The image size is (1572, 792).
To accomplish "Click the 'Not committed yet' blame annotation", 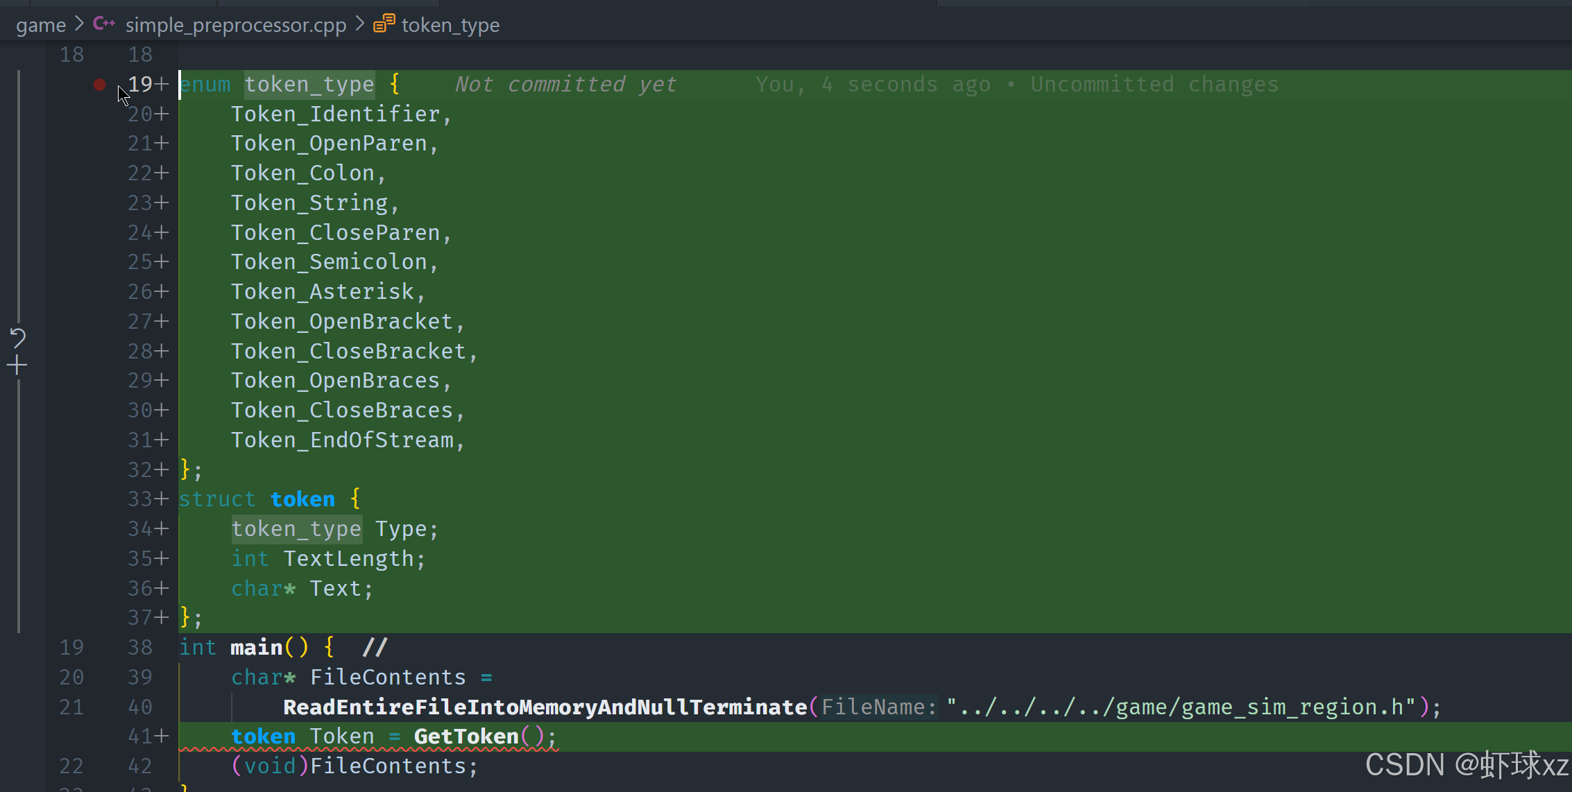I will coord(565,85).
